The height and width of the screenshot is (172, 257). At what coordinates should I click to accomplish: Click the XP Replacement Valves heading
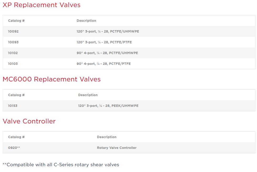pos(42,5)
